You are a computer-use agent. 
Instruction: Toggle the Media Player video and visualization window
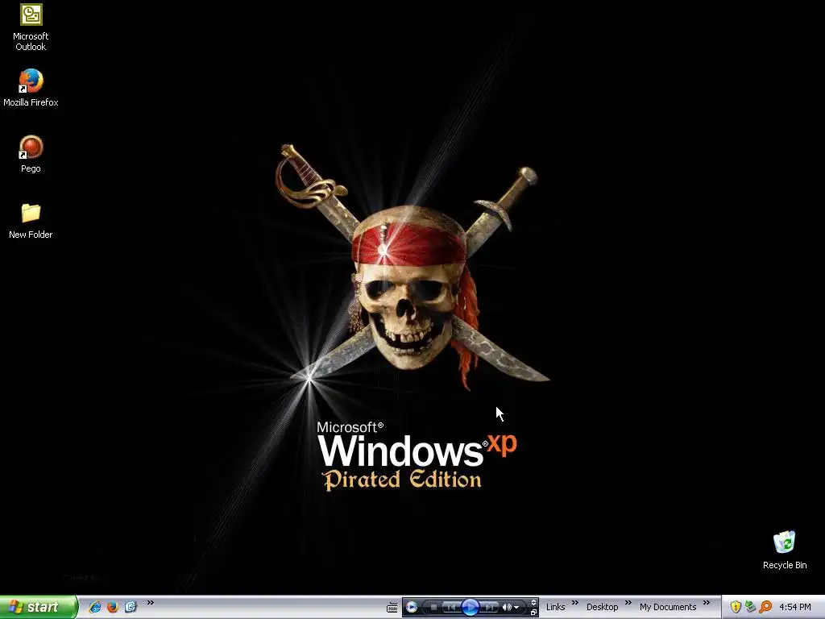(533, 603)
